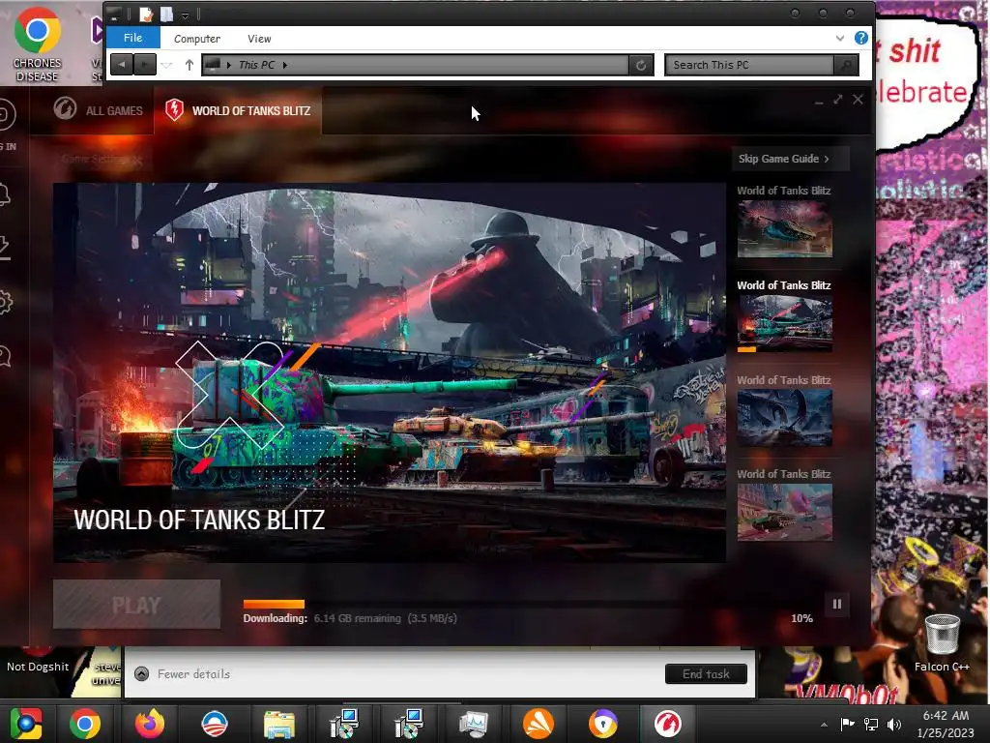This screenshot has height=743, width=990.
Task: Click the greyed-out PLAY button
Action: 136,605
